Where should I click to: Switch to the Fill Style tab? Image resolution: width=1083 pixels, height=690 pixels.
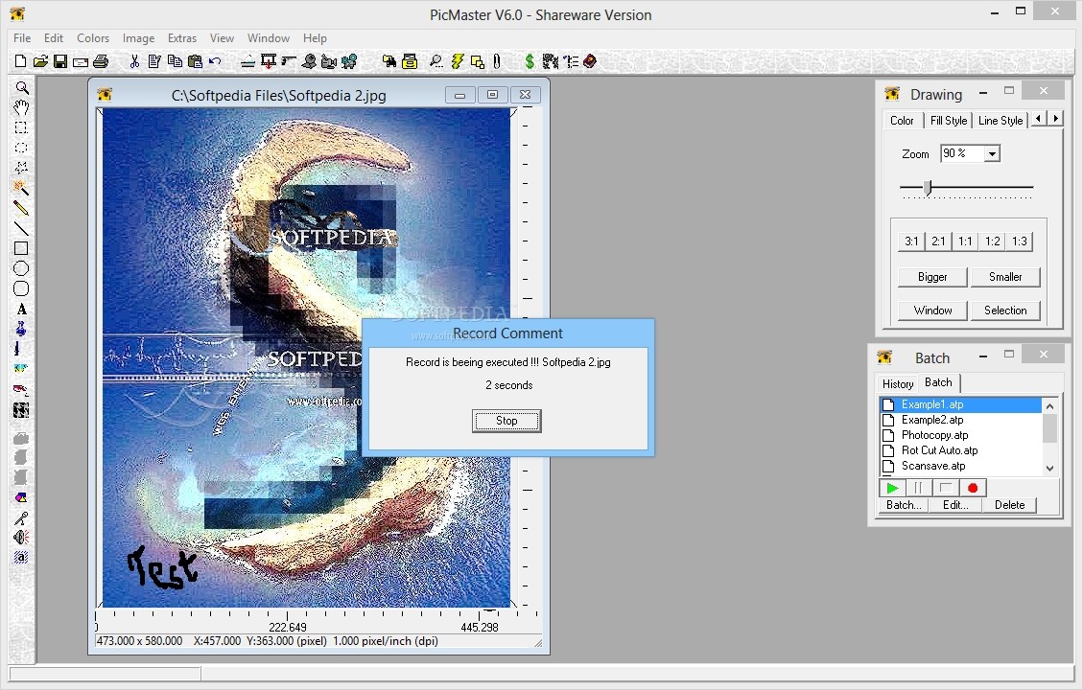[949, 121]
